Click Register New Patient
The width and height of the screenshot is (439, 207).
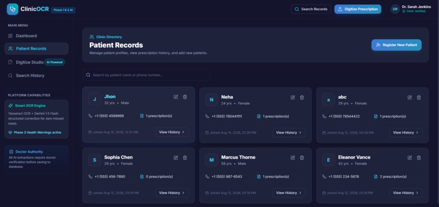(397, 45)
